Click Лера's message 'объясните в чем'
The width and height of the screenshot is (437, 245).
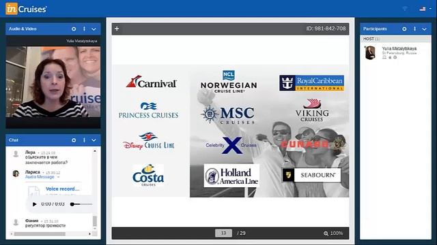tap(41, 157)
